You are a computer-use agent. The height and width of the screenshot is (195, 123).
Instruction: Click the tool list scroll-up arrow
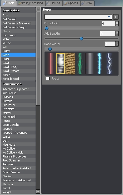[x=38, y=9]
